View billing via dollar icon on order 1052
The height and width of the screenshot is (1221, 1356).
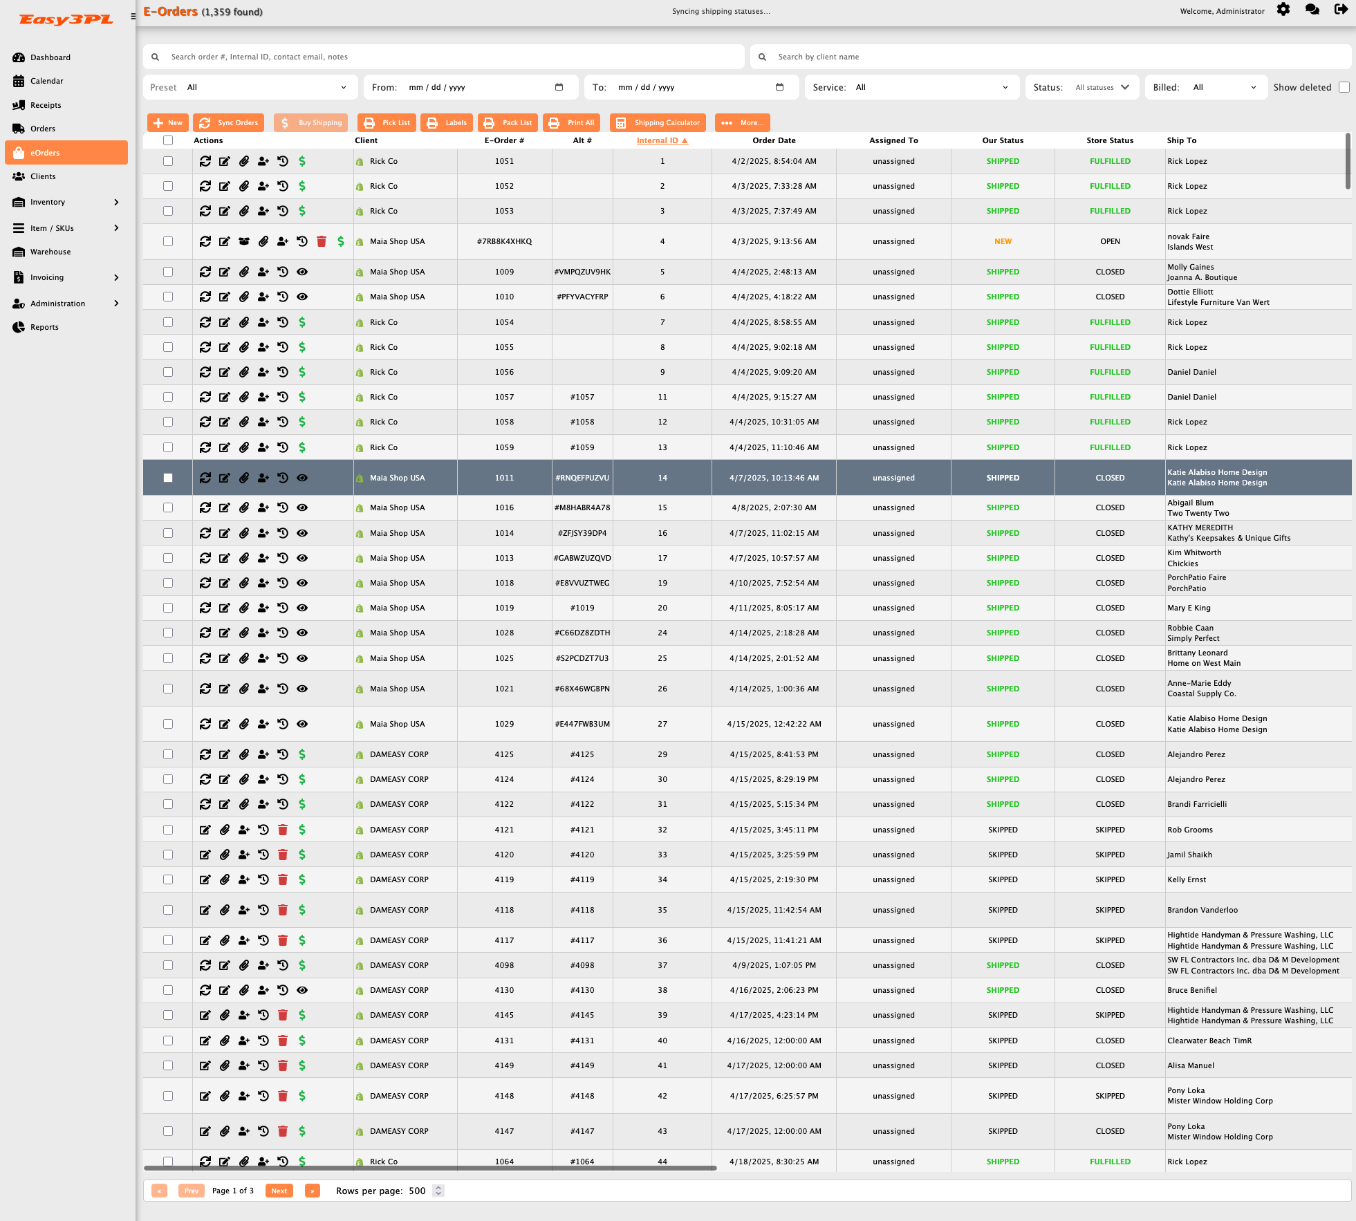[x=303, y=186]
